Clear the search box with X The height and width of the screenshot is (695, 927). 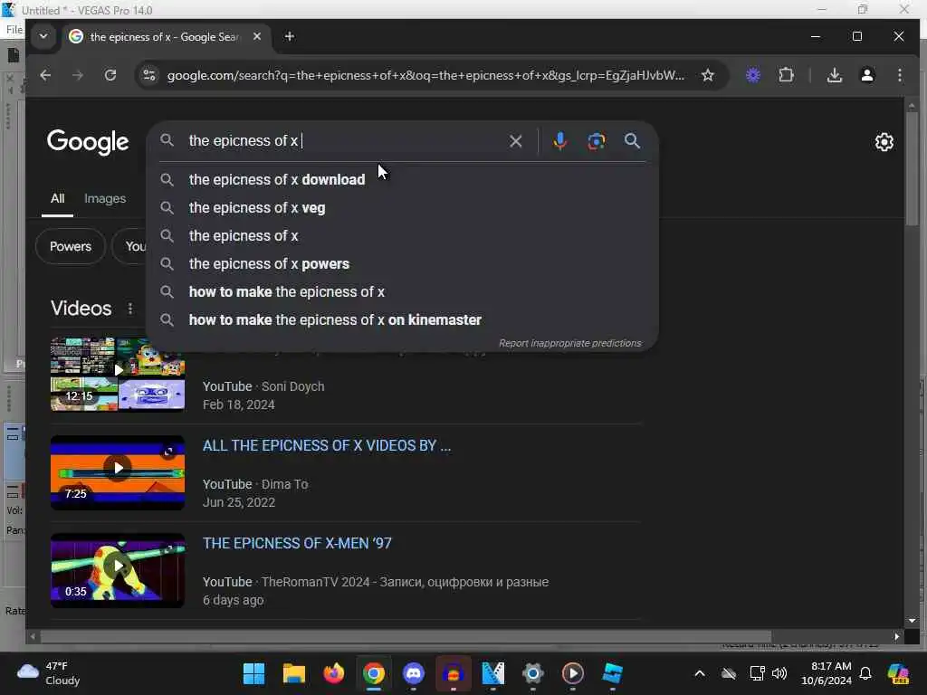click(515, 141)
